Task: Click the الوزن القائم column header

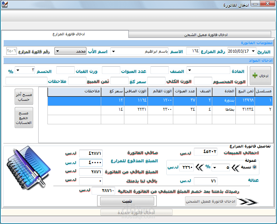Action: 160,91
